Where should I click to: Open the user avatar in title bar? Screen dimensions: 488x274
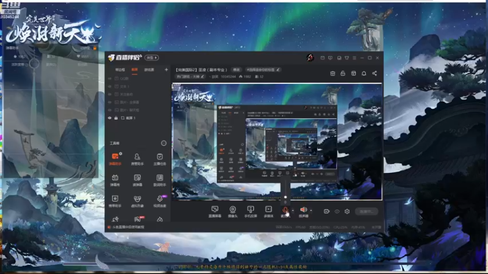pos(310,57)
